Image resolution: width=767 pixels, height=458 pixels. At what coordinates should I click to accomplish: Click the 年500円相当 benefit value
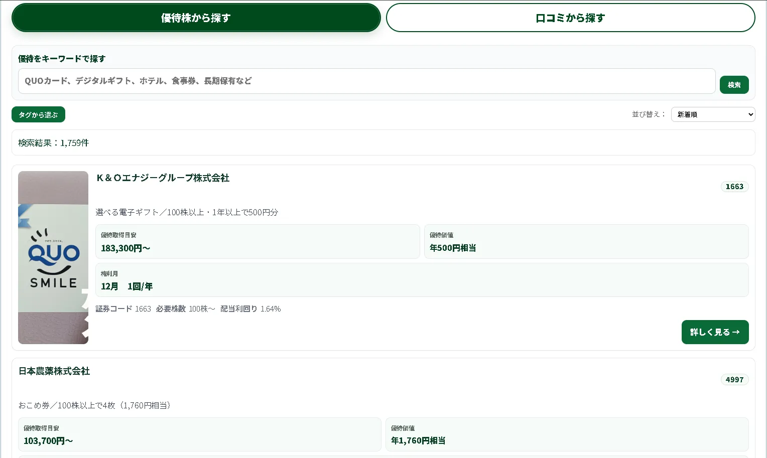click(x=453, y=248)
